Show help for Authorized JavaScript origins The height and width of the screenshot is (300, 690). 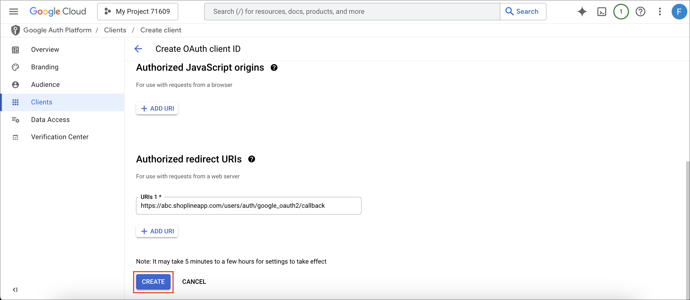274,68
